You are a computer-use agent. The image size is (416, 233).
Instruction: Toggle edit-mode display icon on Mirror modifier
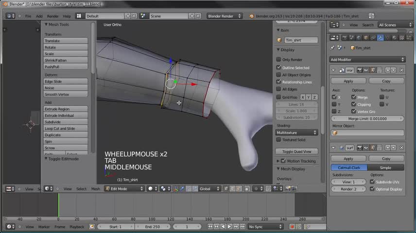tap(373, 70)
